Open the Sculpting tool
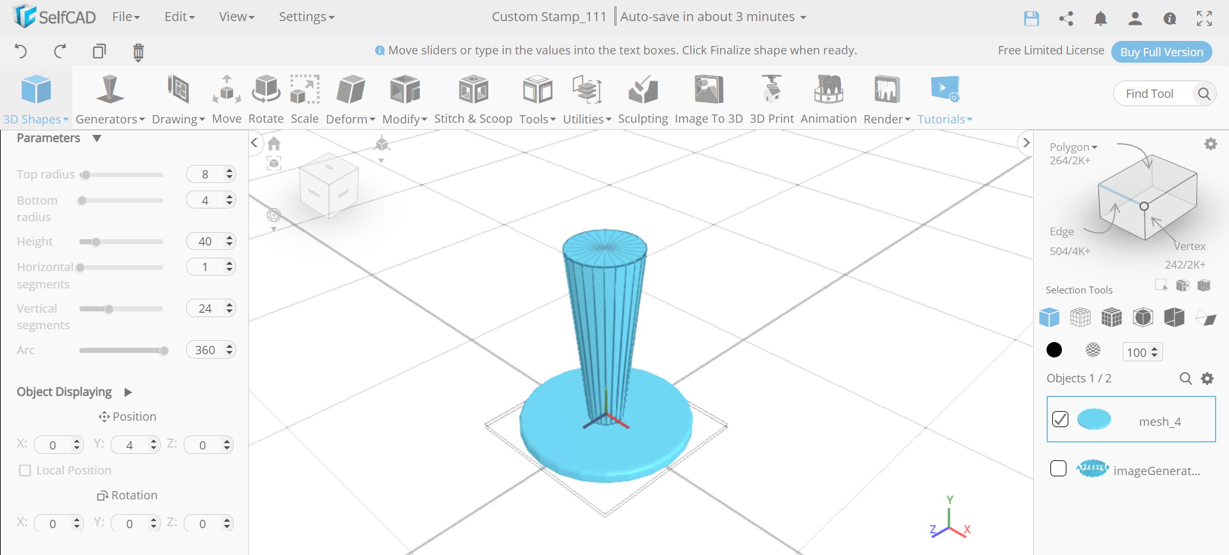 pos(643,99)
